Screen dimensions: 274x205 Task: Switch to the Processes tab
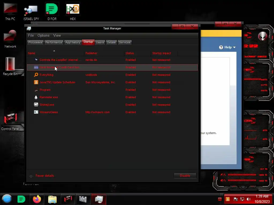point(35,42)
